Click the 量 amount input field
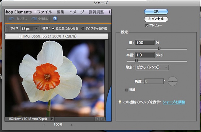201x132 pixels. click(x=145, y=43)
